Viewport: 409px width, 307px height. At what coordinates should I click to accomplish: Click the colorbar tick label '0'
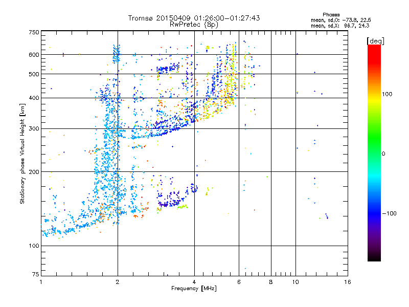tap(383, 154)
